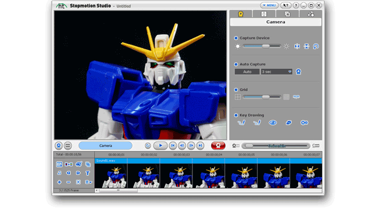This screenshot has width=386, height=209.
Task: Open the fourth side-panel tab with circles icon
Action: pyautogui.click(x=310, y=14)
